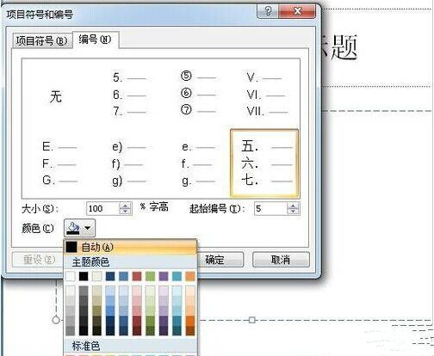Pick the 5. 6. 7. Arabic numbering style
434x356 pixels.
tap(129, 94)
